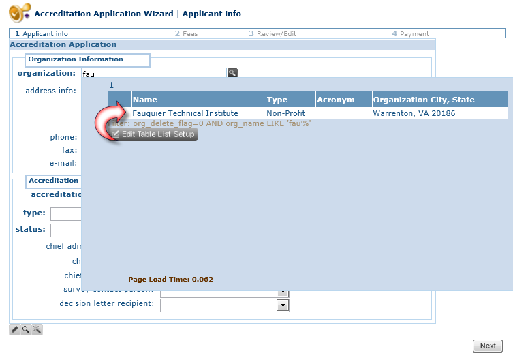513x358 pixels.
Task: Click the accreditation status field
Action: [66, 230]
